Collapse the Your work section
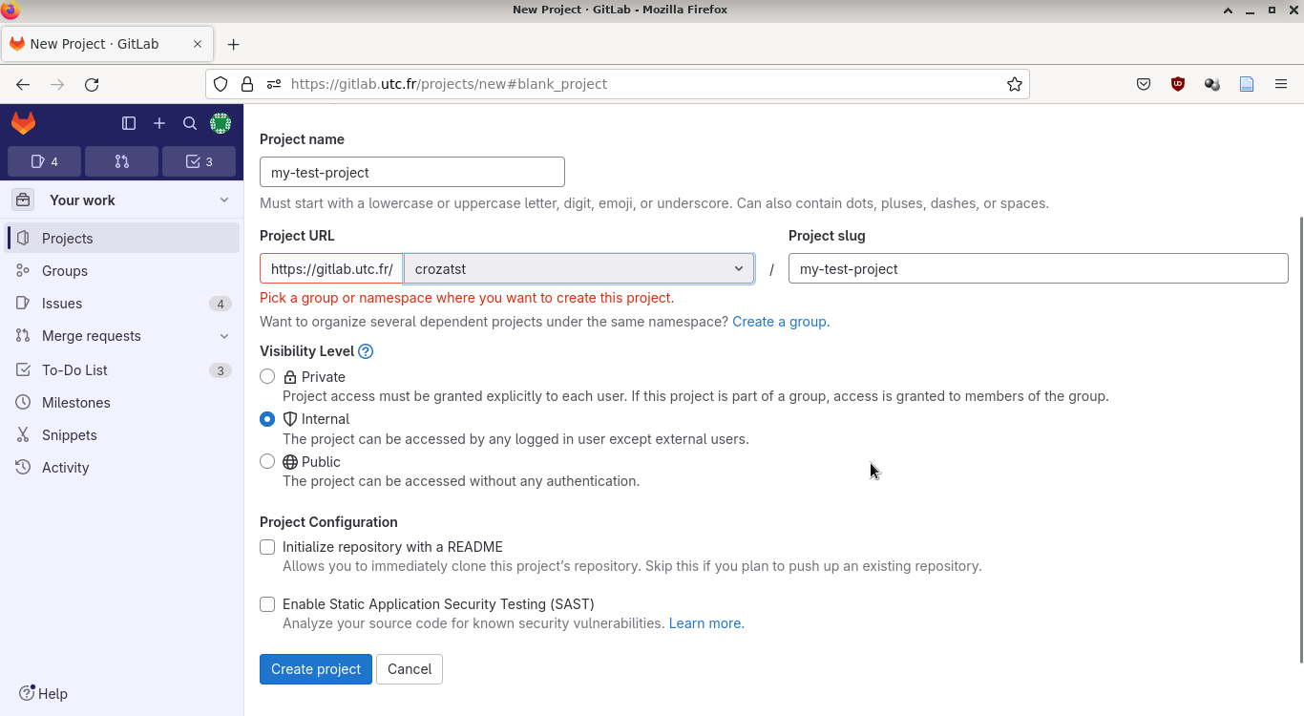Screen dimensions: 1304x716 coord(224,200)
